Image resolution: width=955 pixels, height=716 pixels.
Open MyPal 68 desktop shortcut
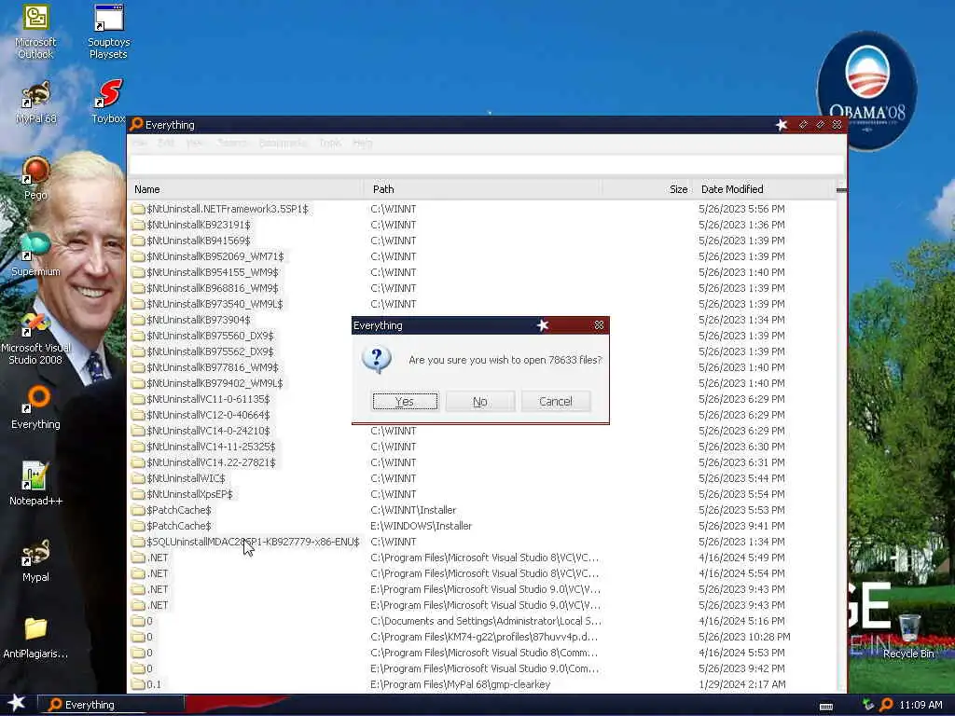click(35, 103)
